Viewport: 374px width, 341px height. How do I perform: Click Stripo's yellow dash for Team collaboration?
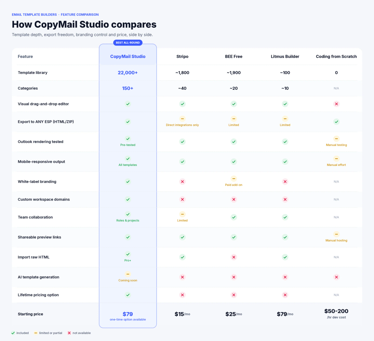(x=182, y=214)
